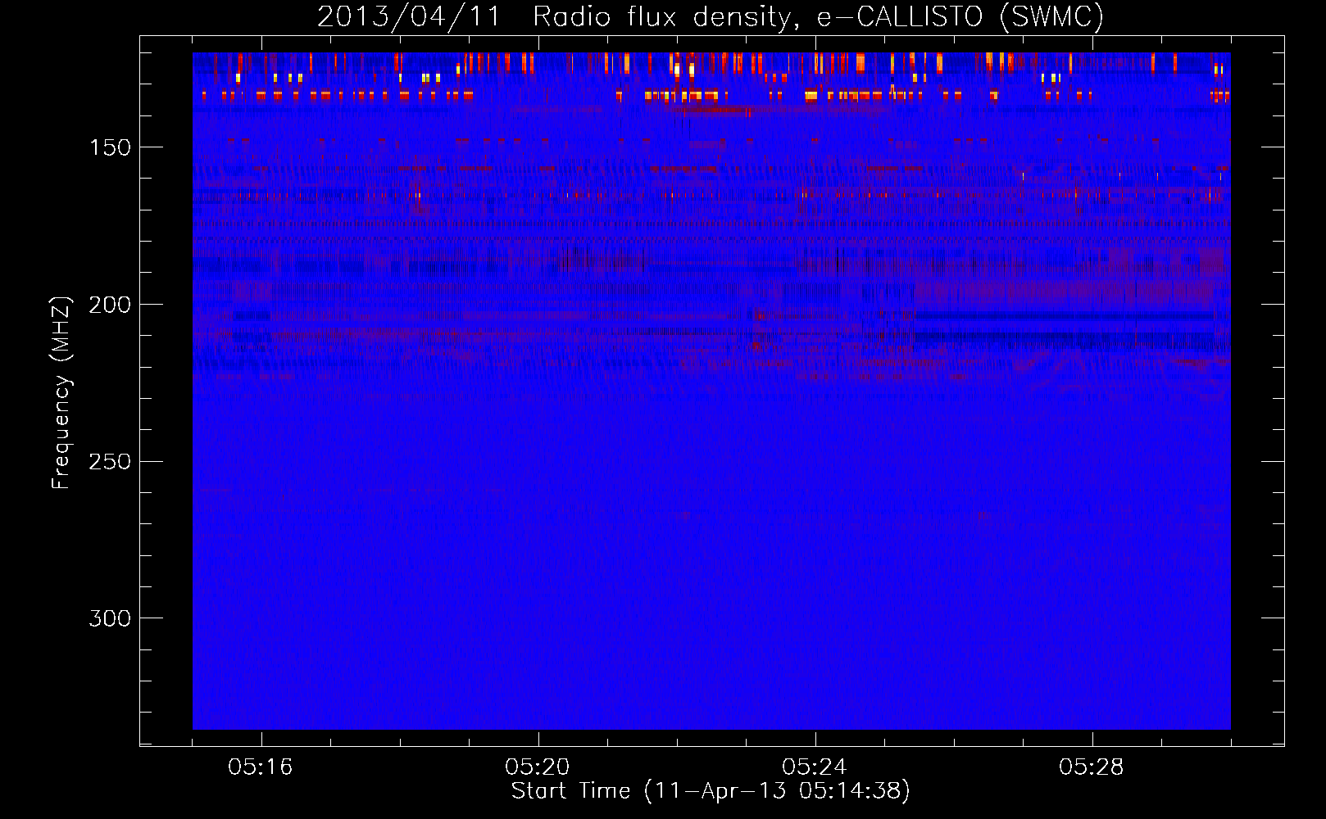This screenshot has height=819, width=1326.
Task: Click the 05:28 time tick label
Action: coord(1092,767)
